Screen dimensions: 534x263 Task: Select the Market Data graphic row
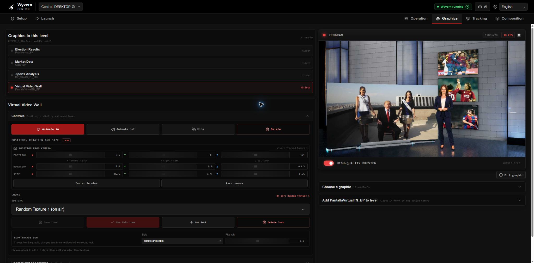coord(160,63)
